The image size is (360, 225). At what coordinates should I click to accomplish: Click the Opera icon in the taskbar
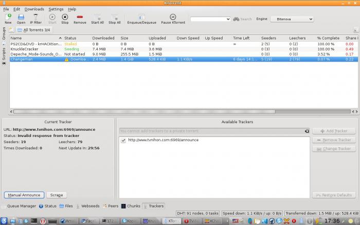point(43,221)
